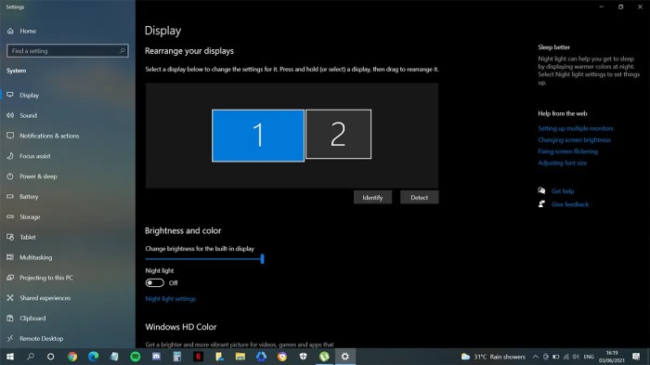Viewport: 650px width, 365px height.
Task: Open Calculator from the taskbar
Action: [x=177, y=357]
